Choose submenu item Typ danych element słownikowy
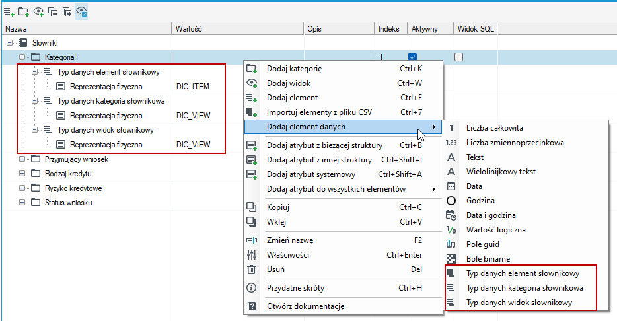Screen dimensions: 617x321 point(526,273)
